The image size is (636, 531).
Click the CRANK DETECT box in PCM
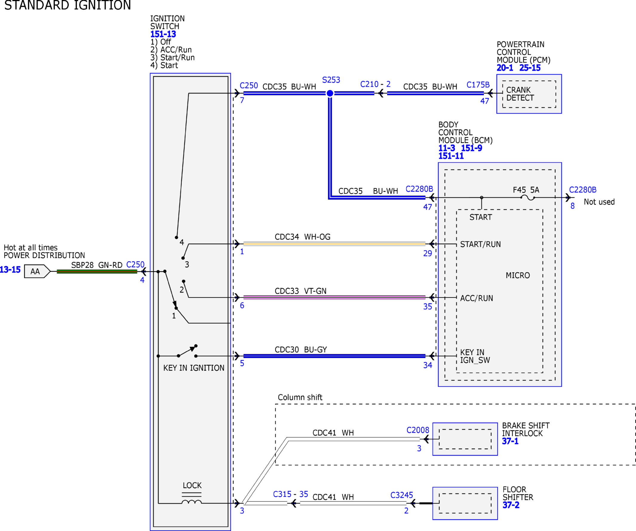(529, 94)
